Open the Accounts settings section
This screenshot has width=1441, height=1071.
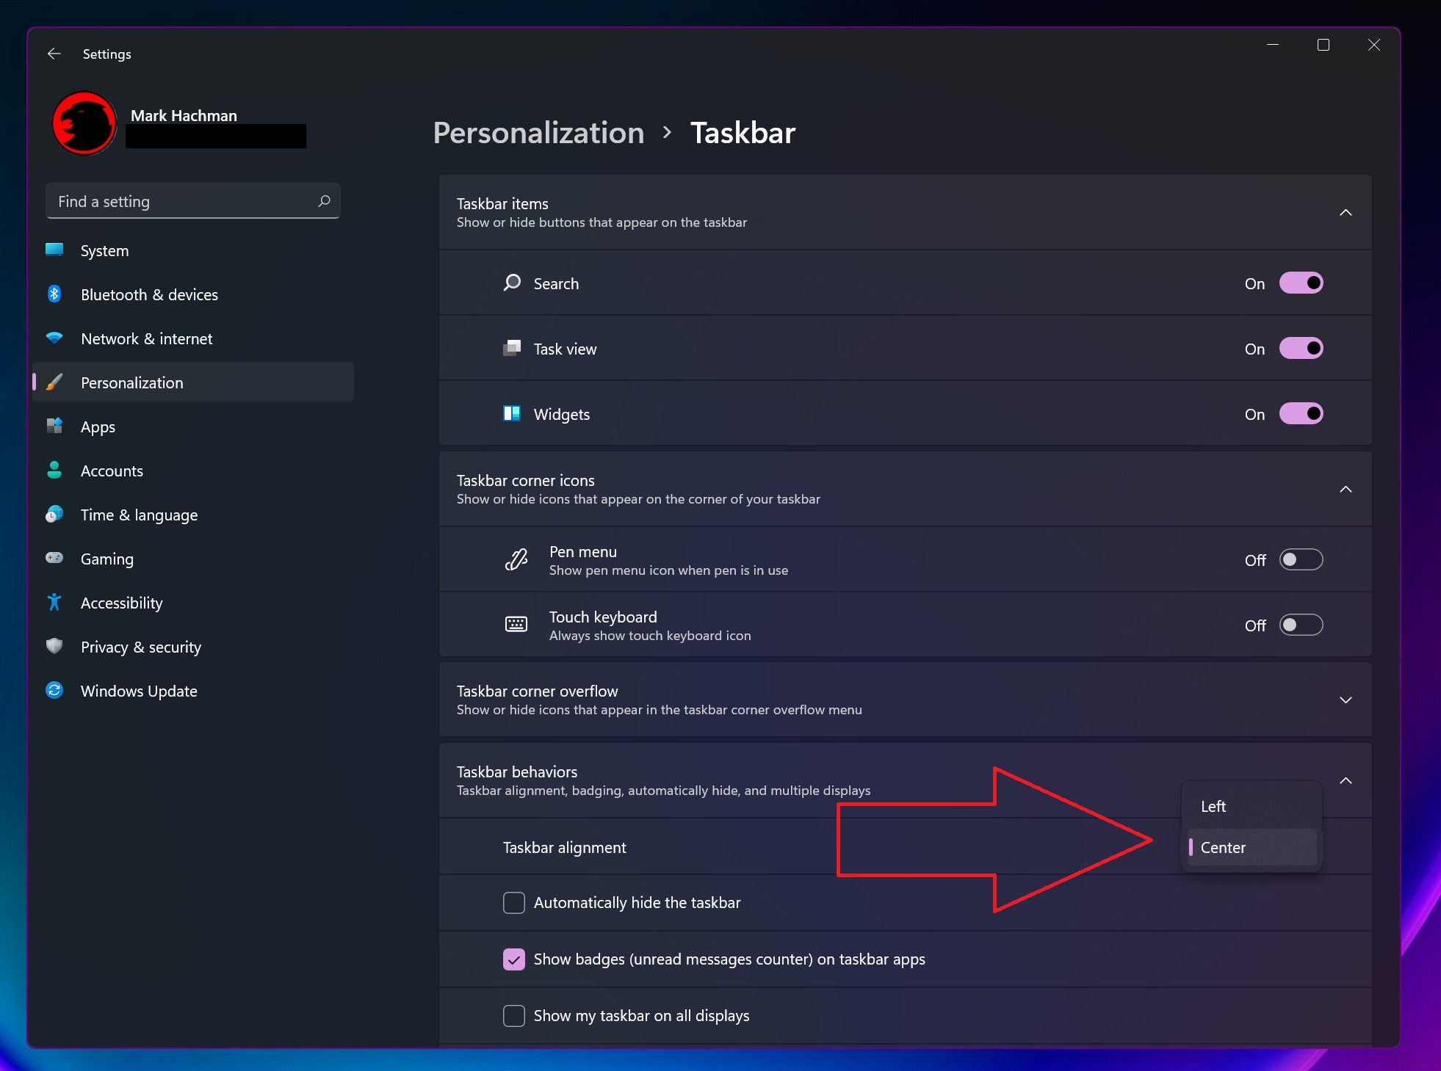click(112, 471)
